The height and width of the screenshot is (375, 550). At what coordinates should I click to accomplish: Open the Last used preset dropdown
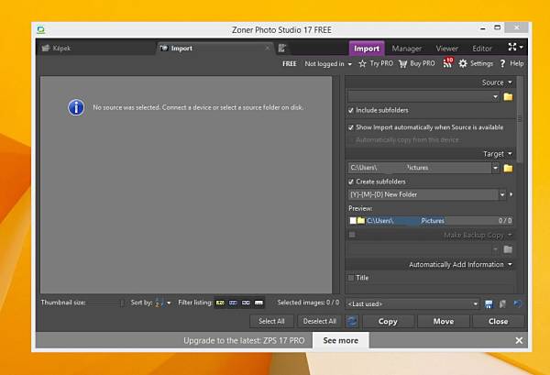pyautogui.click(x=475, y=303)
